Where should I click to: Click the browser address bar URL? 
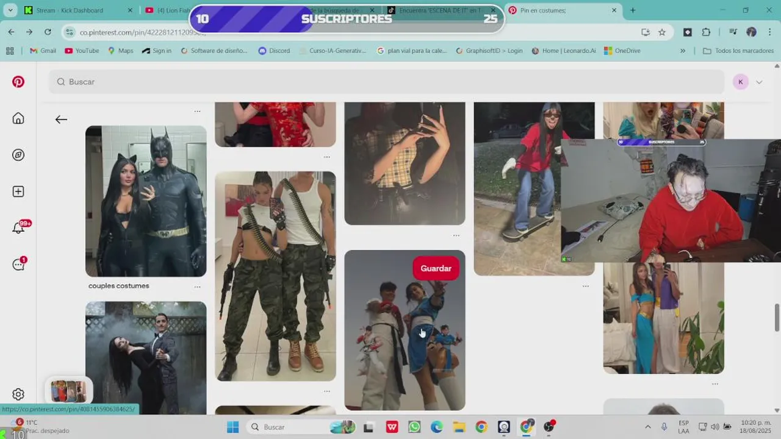[x=142, y=32]
